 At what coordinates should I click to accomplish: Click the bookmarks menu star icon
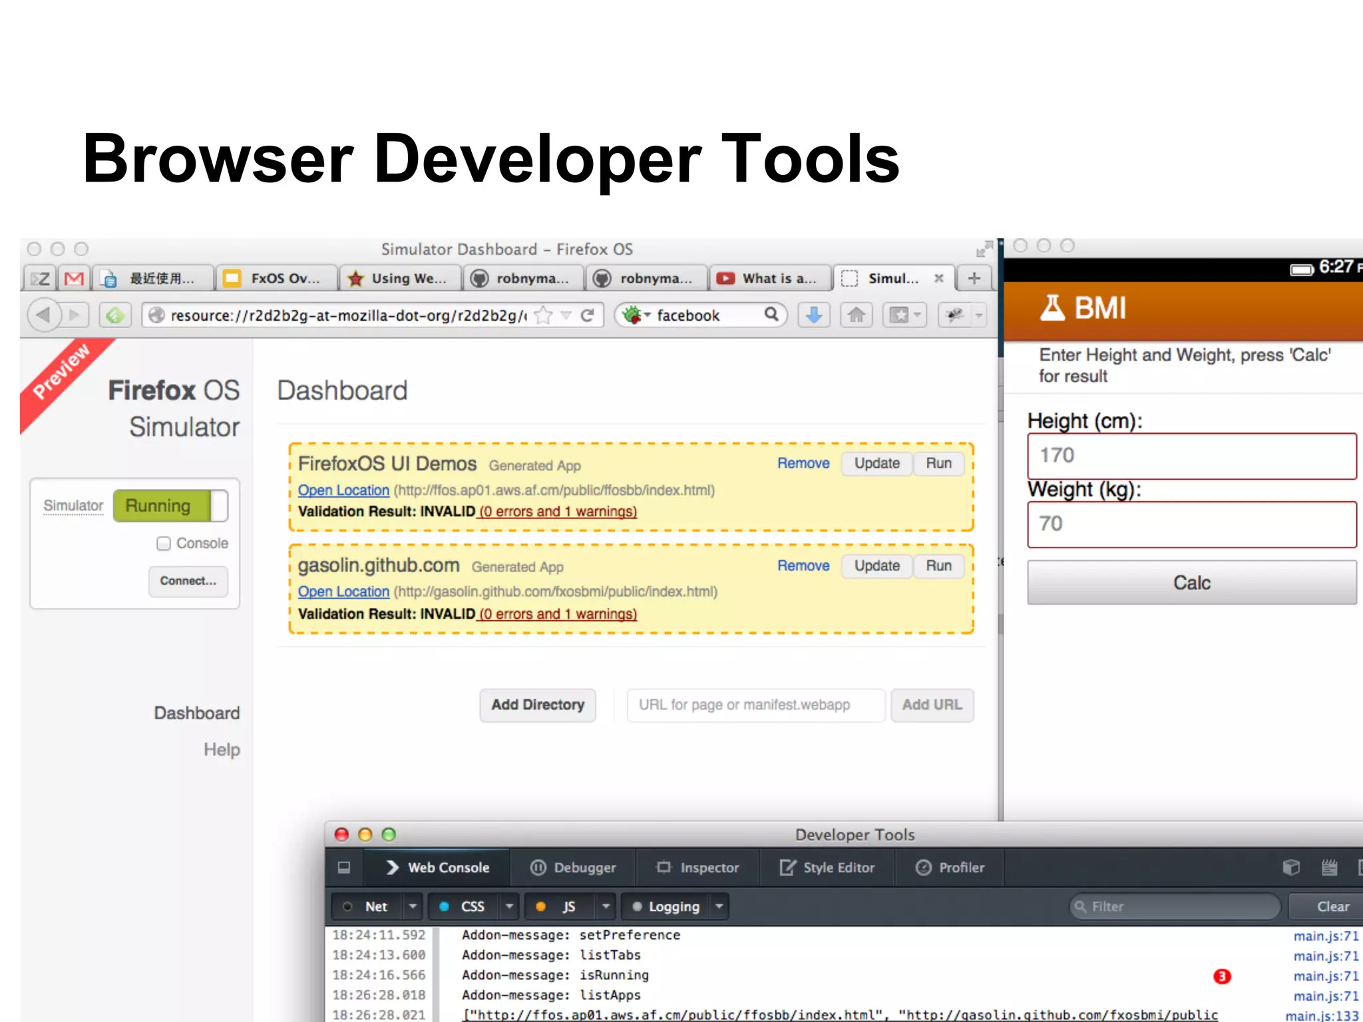pos(899,315)
